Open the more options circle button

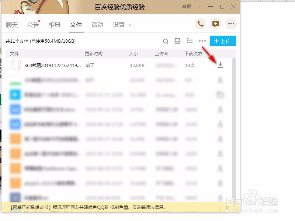point(231,24)
